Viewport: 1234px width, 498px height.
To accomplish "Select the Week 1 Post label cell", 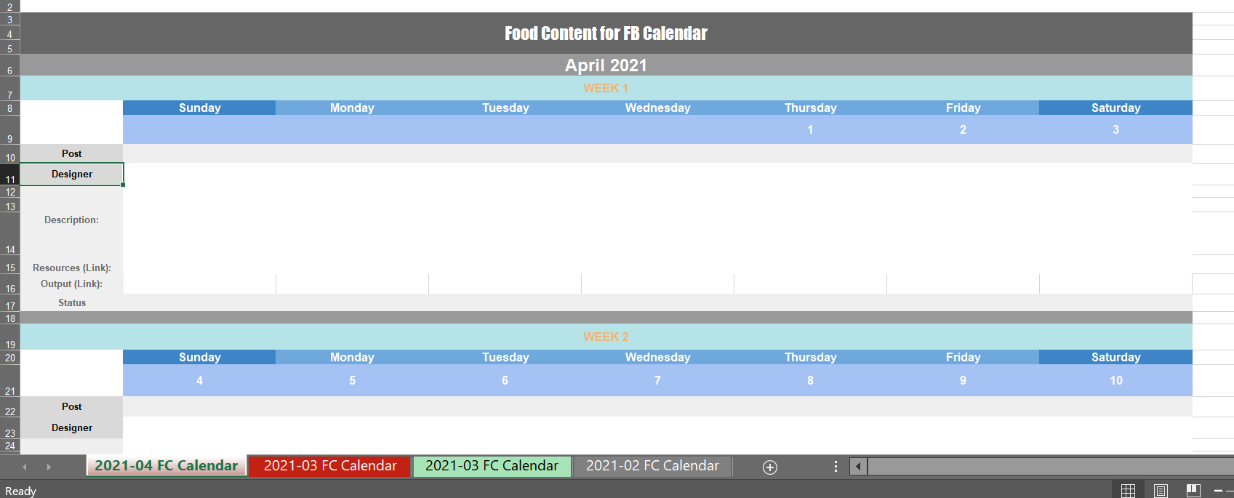I will click(71, 153).
